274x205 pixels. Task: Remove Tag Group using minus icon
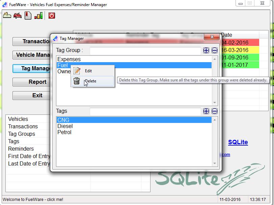[x=215, y=51]
